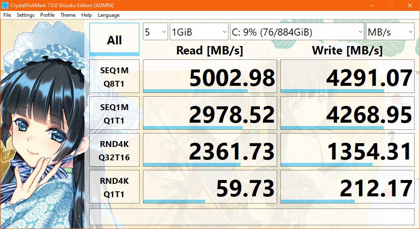Screen dimensions: 420x229
Task: Expand the test count dropdown showing 5
Action: 156,32
